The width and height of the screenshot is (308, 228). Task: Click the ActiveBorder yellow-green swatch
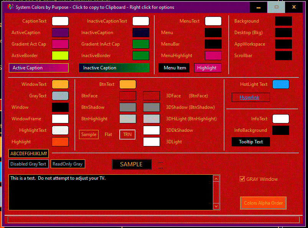click(x=60, y=56)
